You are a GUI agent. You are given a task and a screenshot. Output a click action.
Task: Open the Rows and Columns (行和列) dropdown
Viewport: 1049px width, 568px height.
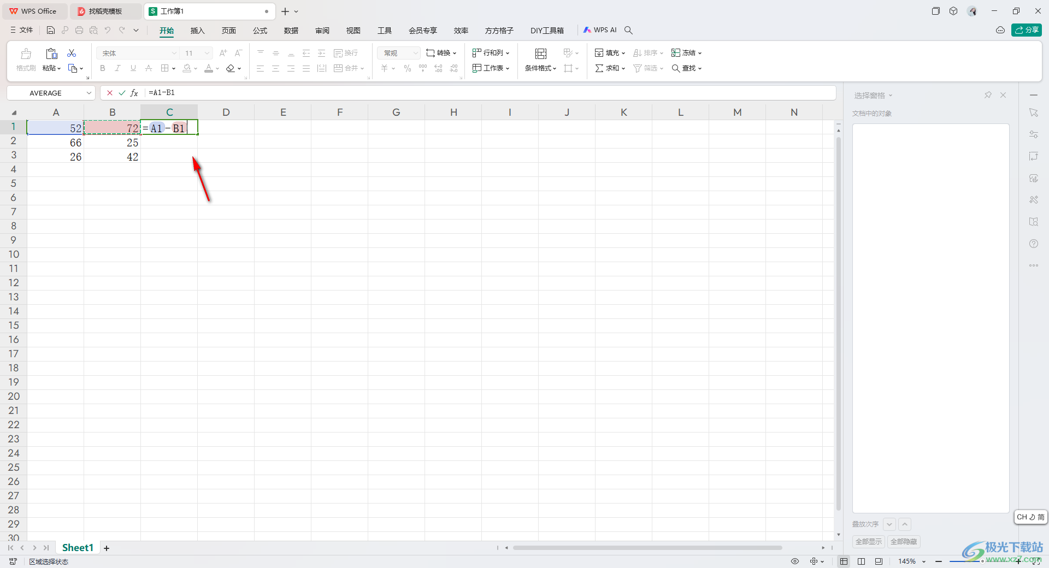(x=491, y=53)
